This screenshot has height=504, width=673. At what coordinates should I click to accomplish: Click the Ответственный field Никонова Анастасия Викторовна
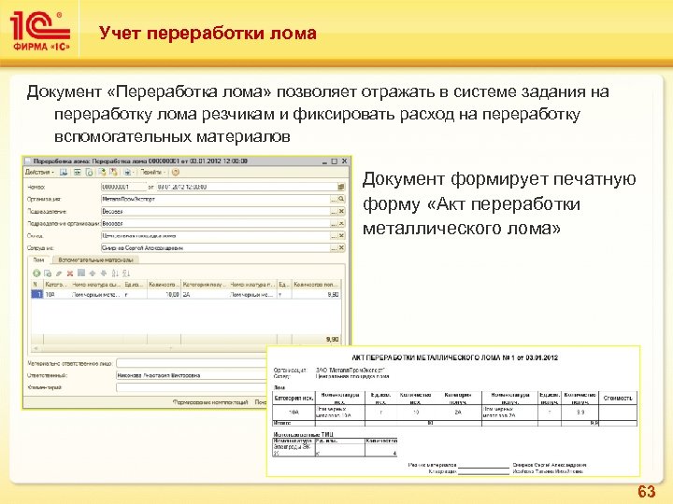(191, 375)
